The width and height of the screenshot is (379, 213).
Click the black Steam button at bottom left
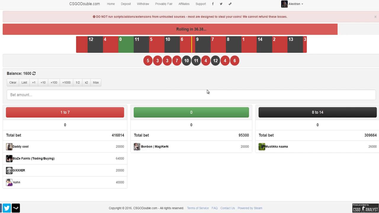(x=16, y=208)
